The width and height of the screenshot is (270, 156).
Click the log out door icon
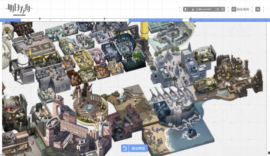pos(223,9)
